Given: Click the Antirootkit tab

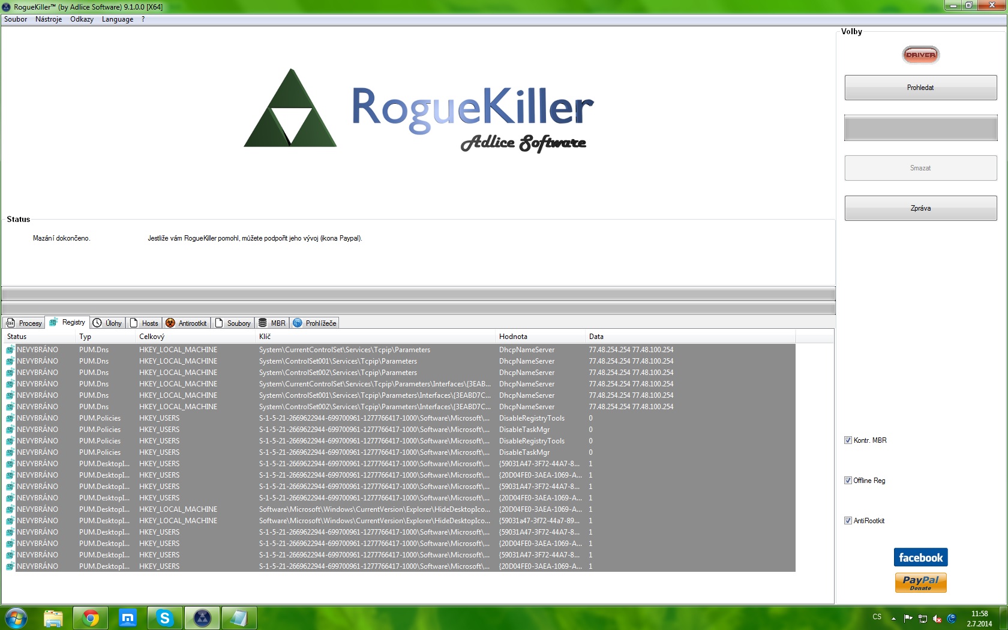Looking at the screenshot, I should (x=186, y=323).
